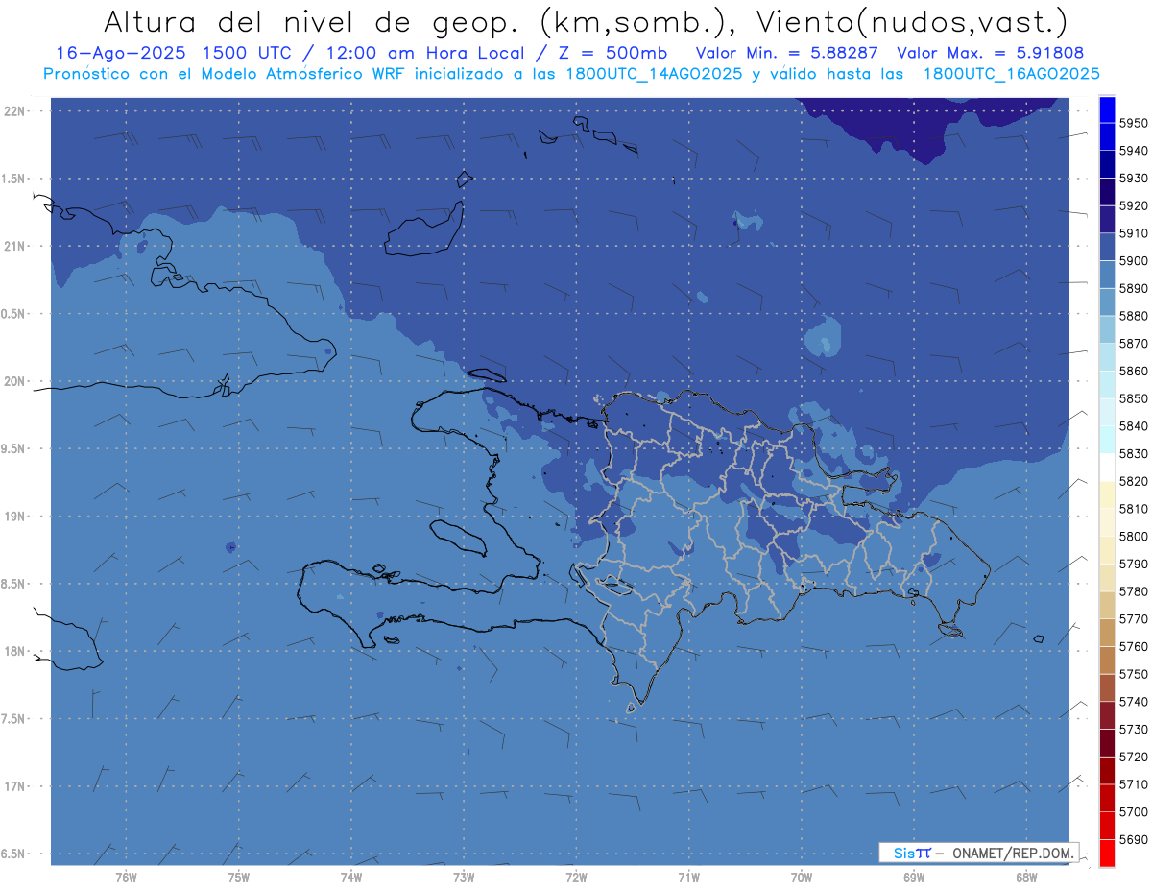
Task: Click the 5830 legend value label
Action: 1133,454
